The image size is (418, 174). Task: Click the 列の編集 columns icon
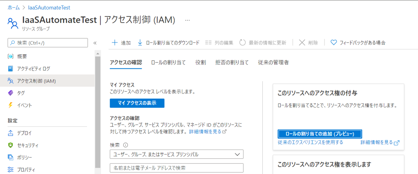point(208,43)
